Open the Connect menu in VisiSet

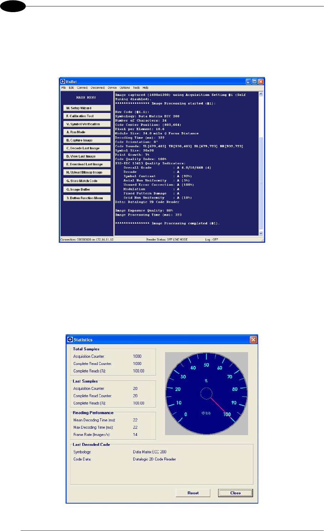pyautogui.click(x=82, y=88)
